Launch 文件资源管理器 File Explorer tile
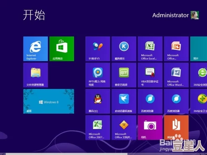This screenshot has height=155, width=207. click(36, 75)
